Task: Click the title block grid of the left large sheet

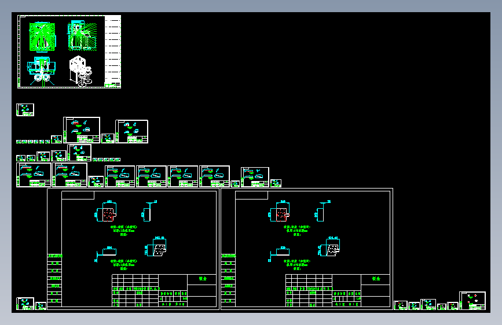Action: (x=164, y=290)
